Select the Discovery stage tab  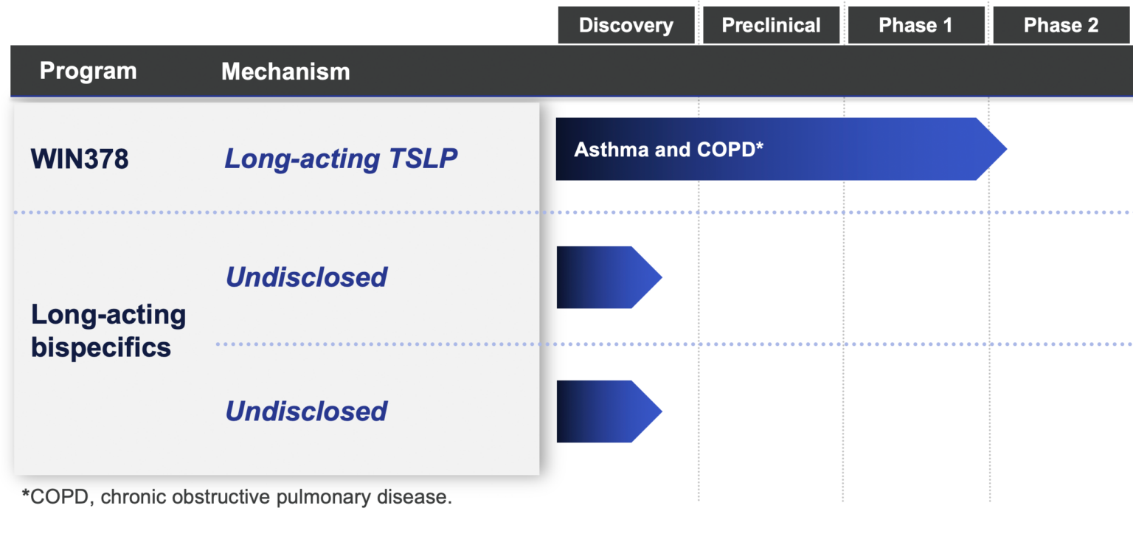point(626,25)
